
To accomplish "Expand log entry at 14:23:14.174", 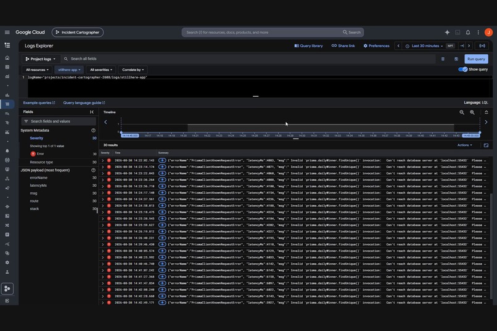I will coord(102,167).
